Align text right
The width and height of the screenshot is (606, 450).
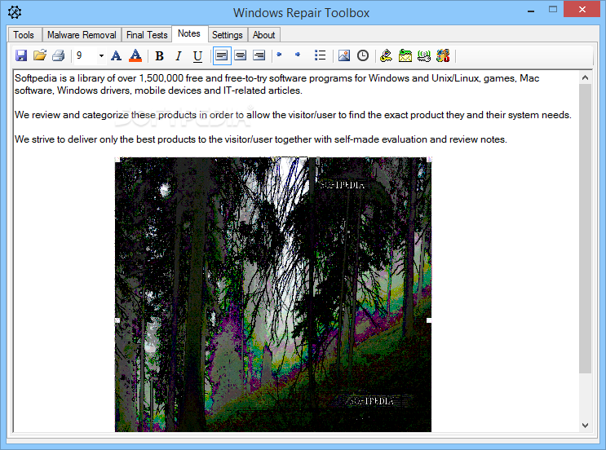(259, 55)
